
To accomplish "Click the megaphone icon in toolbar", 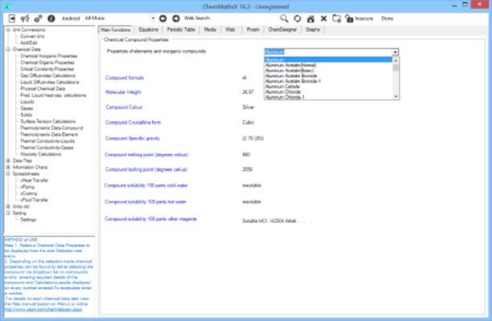I will [x=25, y=17].
